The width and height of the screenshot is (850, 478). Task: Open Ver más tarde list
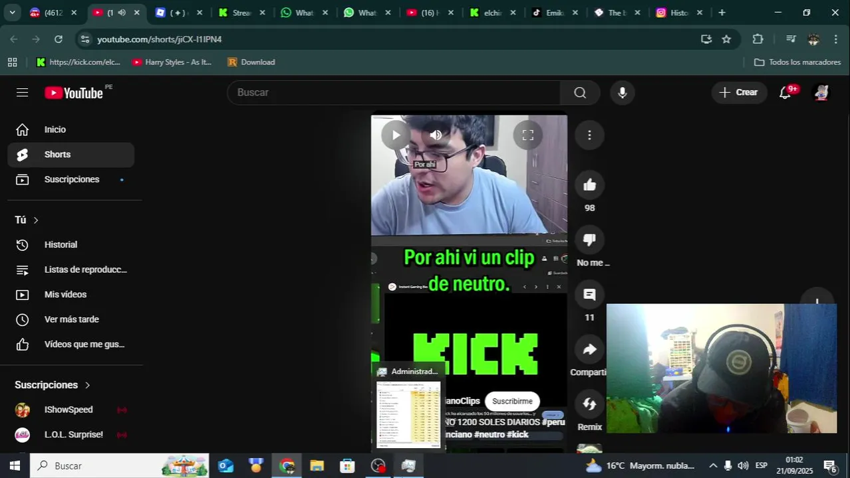coord(71,319)
